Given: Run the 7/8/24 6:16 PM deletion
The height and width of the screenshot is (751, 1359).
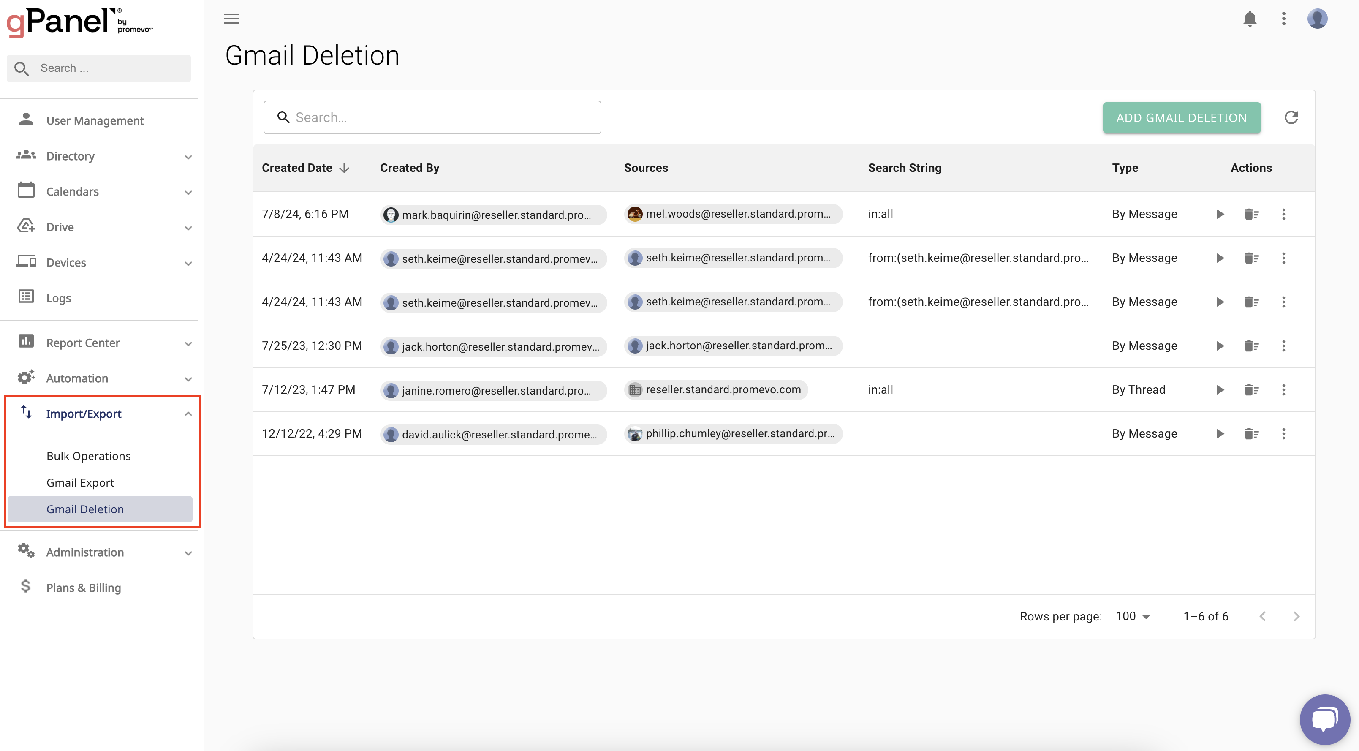Looking at the screenshot, I should click(1220, 214).
